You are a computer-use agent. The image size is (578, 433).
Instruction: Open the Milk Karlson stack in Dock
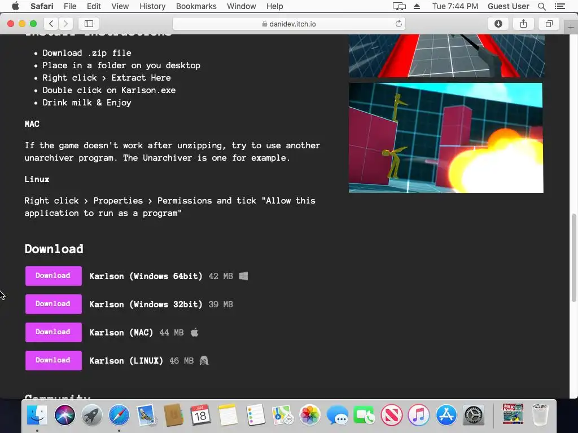click(513, 414)
